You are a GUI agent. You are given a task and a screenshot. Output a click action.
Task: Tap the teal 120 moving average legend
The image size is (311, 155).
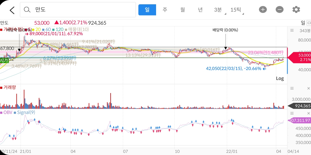58,30
